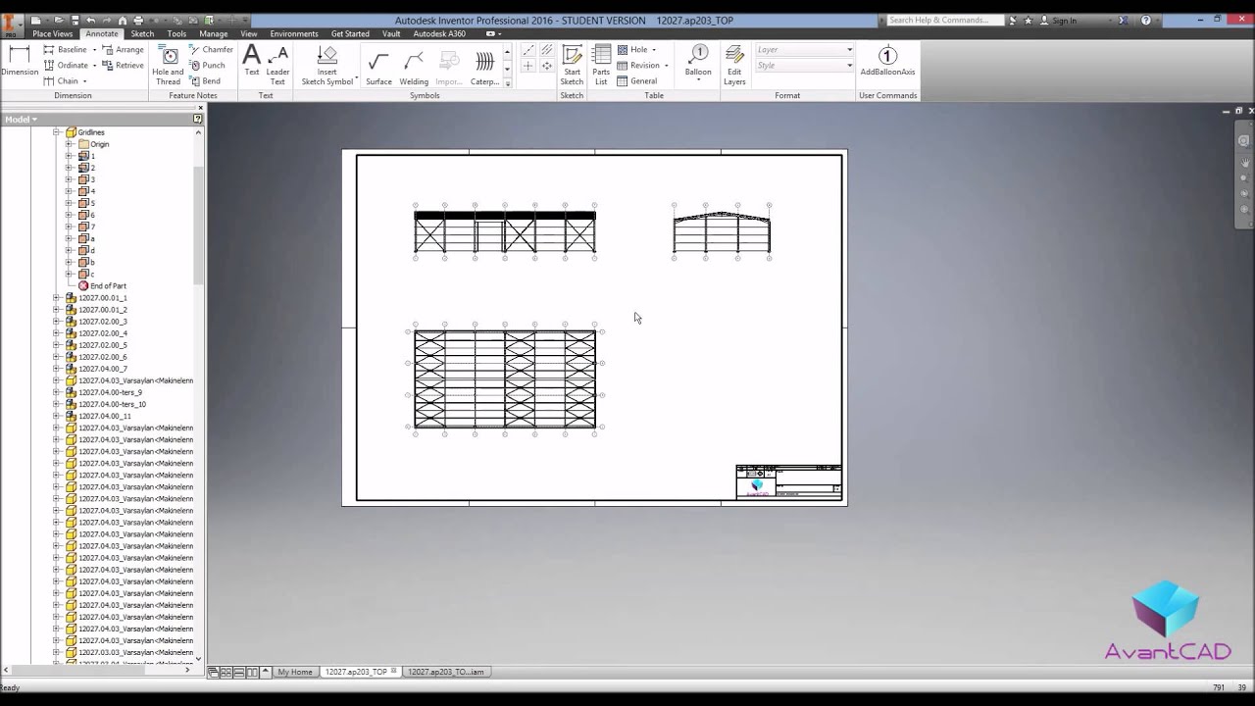Open the Environments ribbon tab

coord(294,33)
